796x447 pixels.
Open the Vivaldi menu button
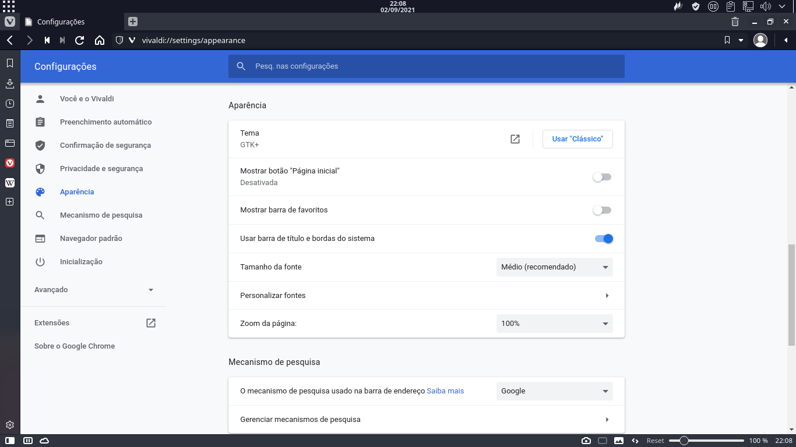(x=10, y=22)
